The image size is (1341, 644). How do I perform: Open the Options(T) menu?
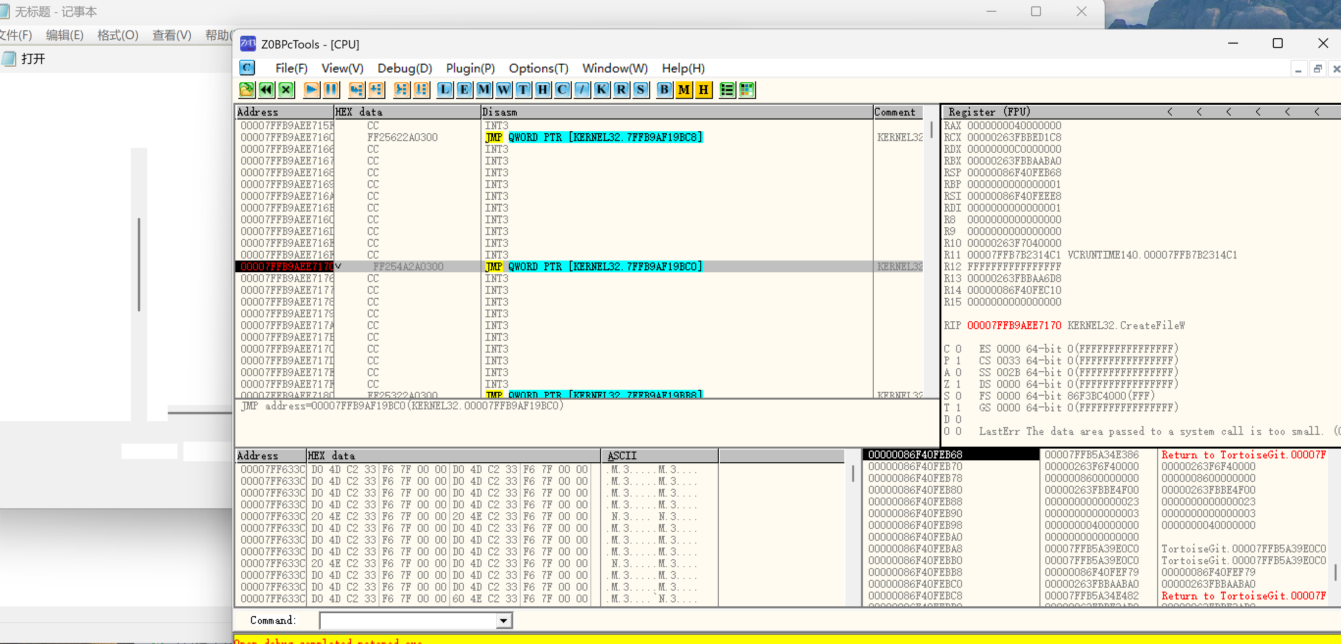pos(538,68)
